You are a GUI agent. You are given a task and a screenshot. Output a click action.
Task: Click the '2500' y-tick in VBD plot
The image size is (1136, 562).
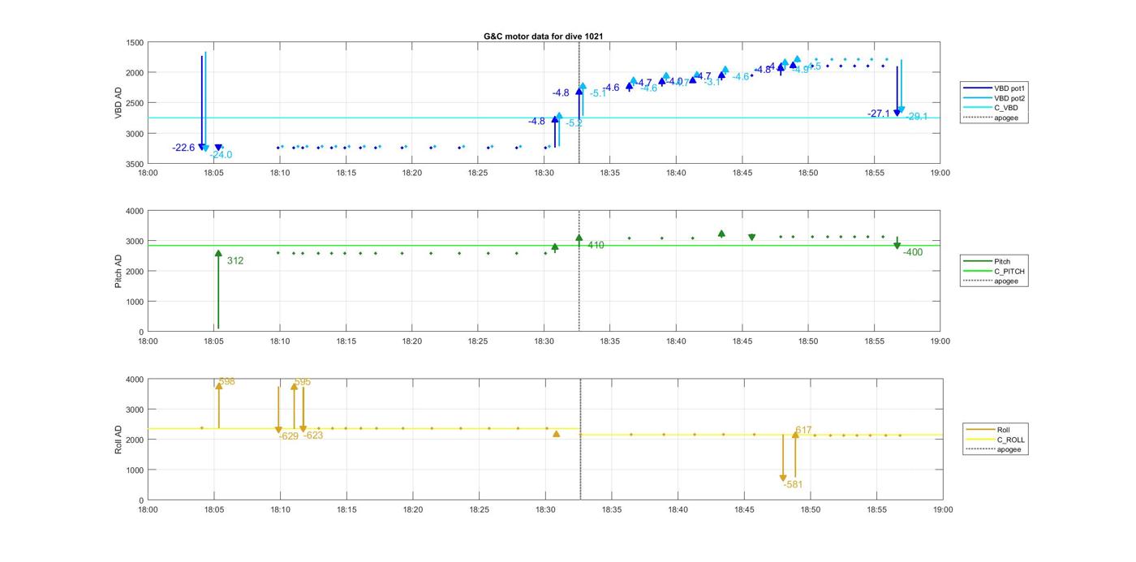tap(135, 104)
